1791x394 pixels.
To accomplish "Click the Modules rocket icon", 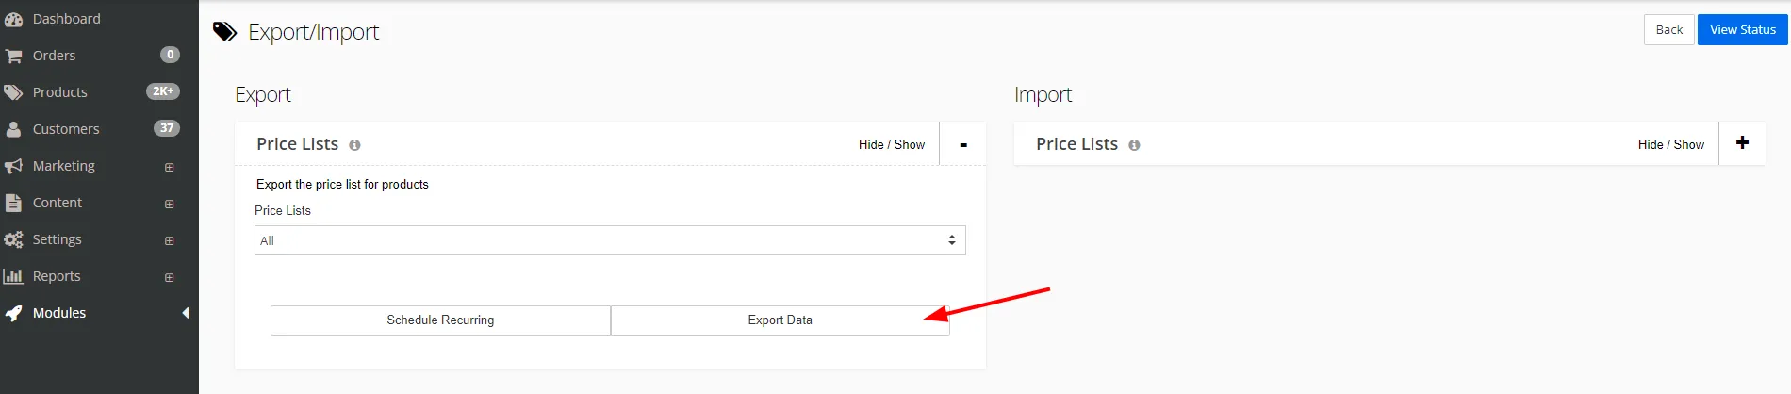I will (13, 313).
